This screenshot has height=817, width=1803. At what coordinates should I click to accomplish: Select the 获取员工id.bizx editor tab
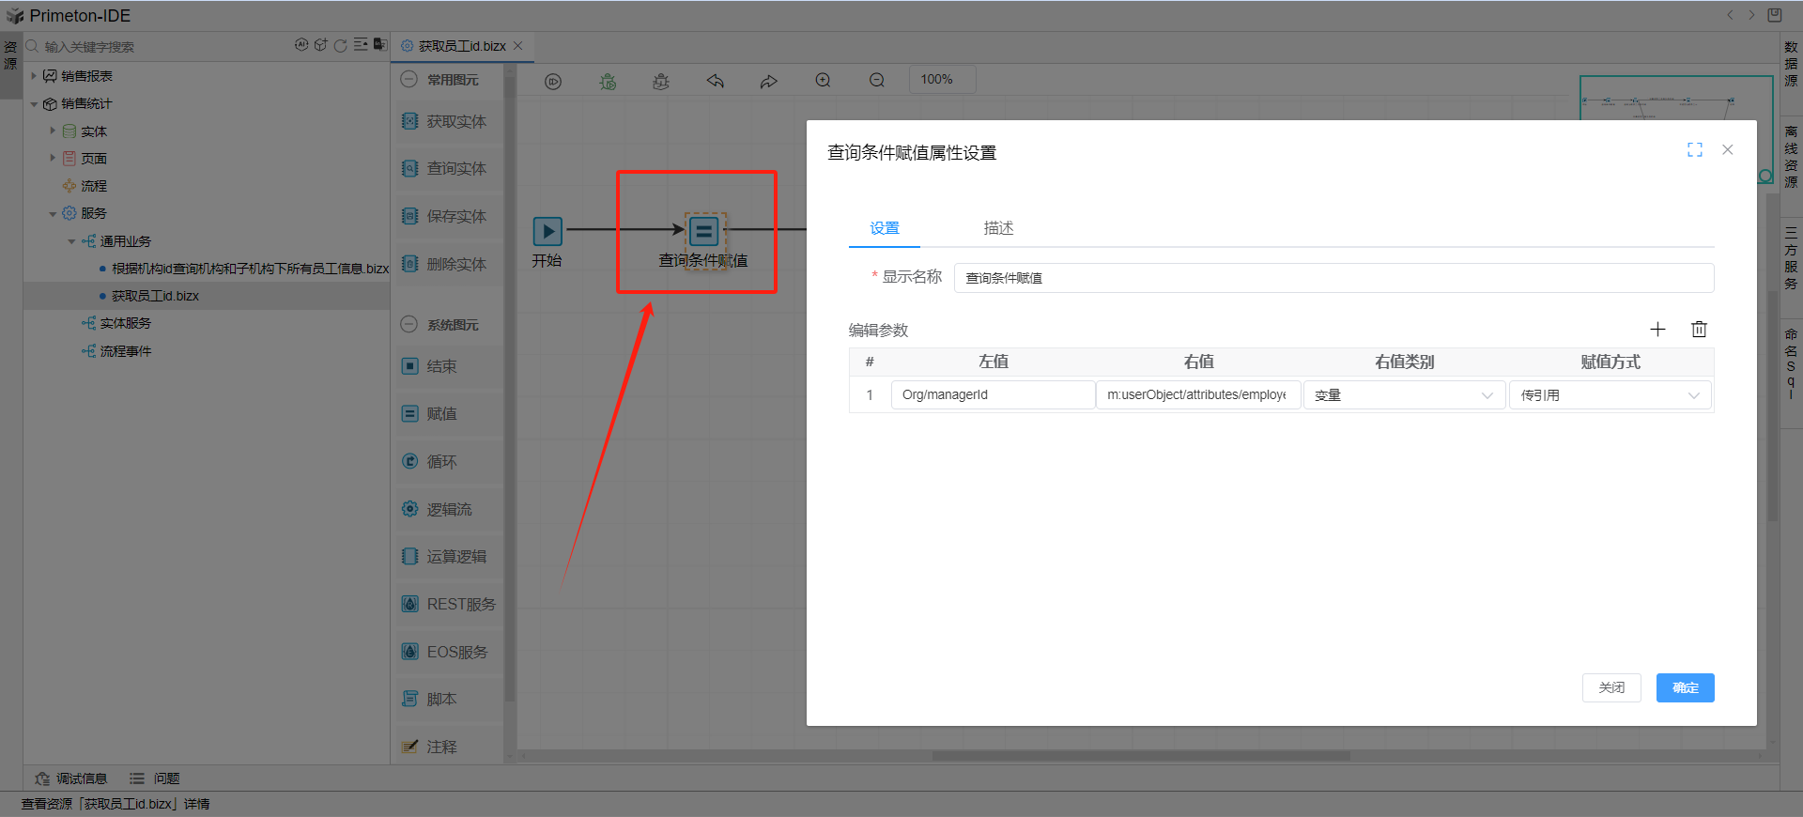pos(461,46)
